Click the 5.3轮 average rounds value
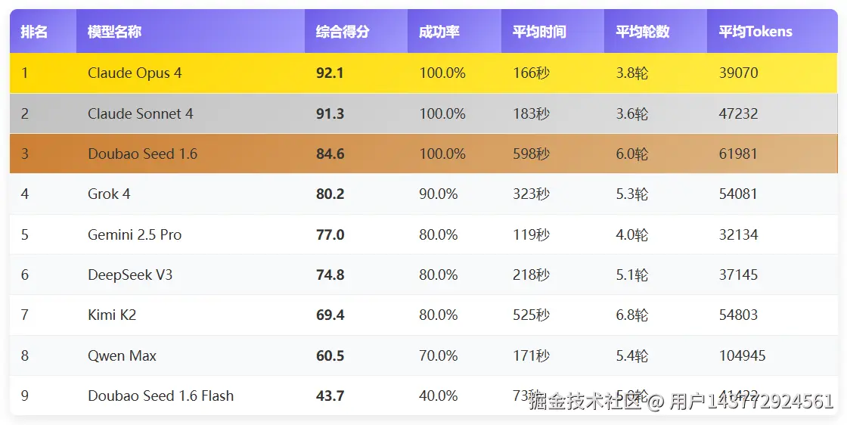The width and height of the screenshot is (847, 425). pos(632,194)
